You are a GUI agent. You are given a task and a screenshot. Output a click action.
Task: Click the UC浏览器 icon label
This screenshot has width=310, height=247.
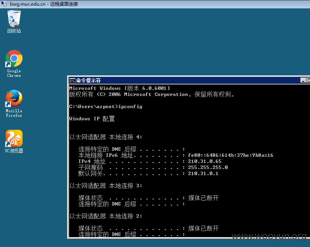(14, 151)
